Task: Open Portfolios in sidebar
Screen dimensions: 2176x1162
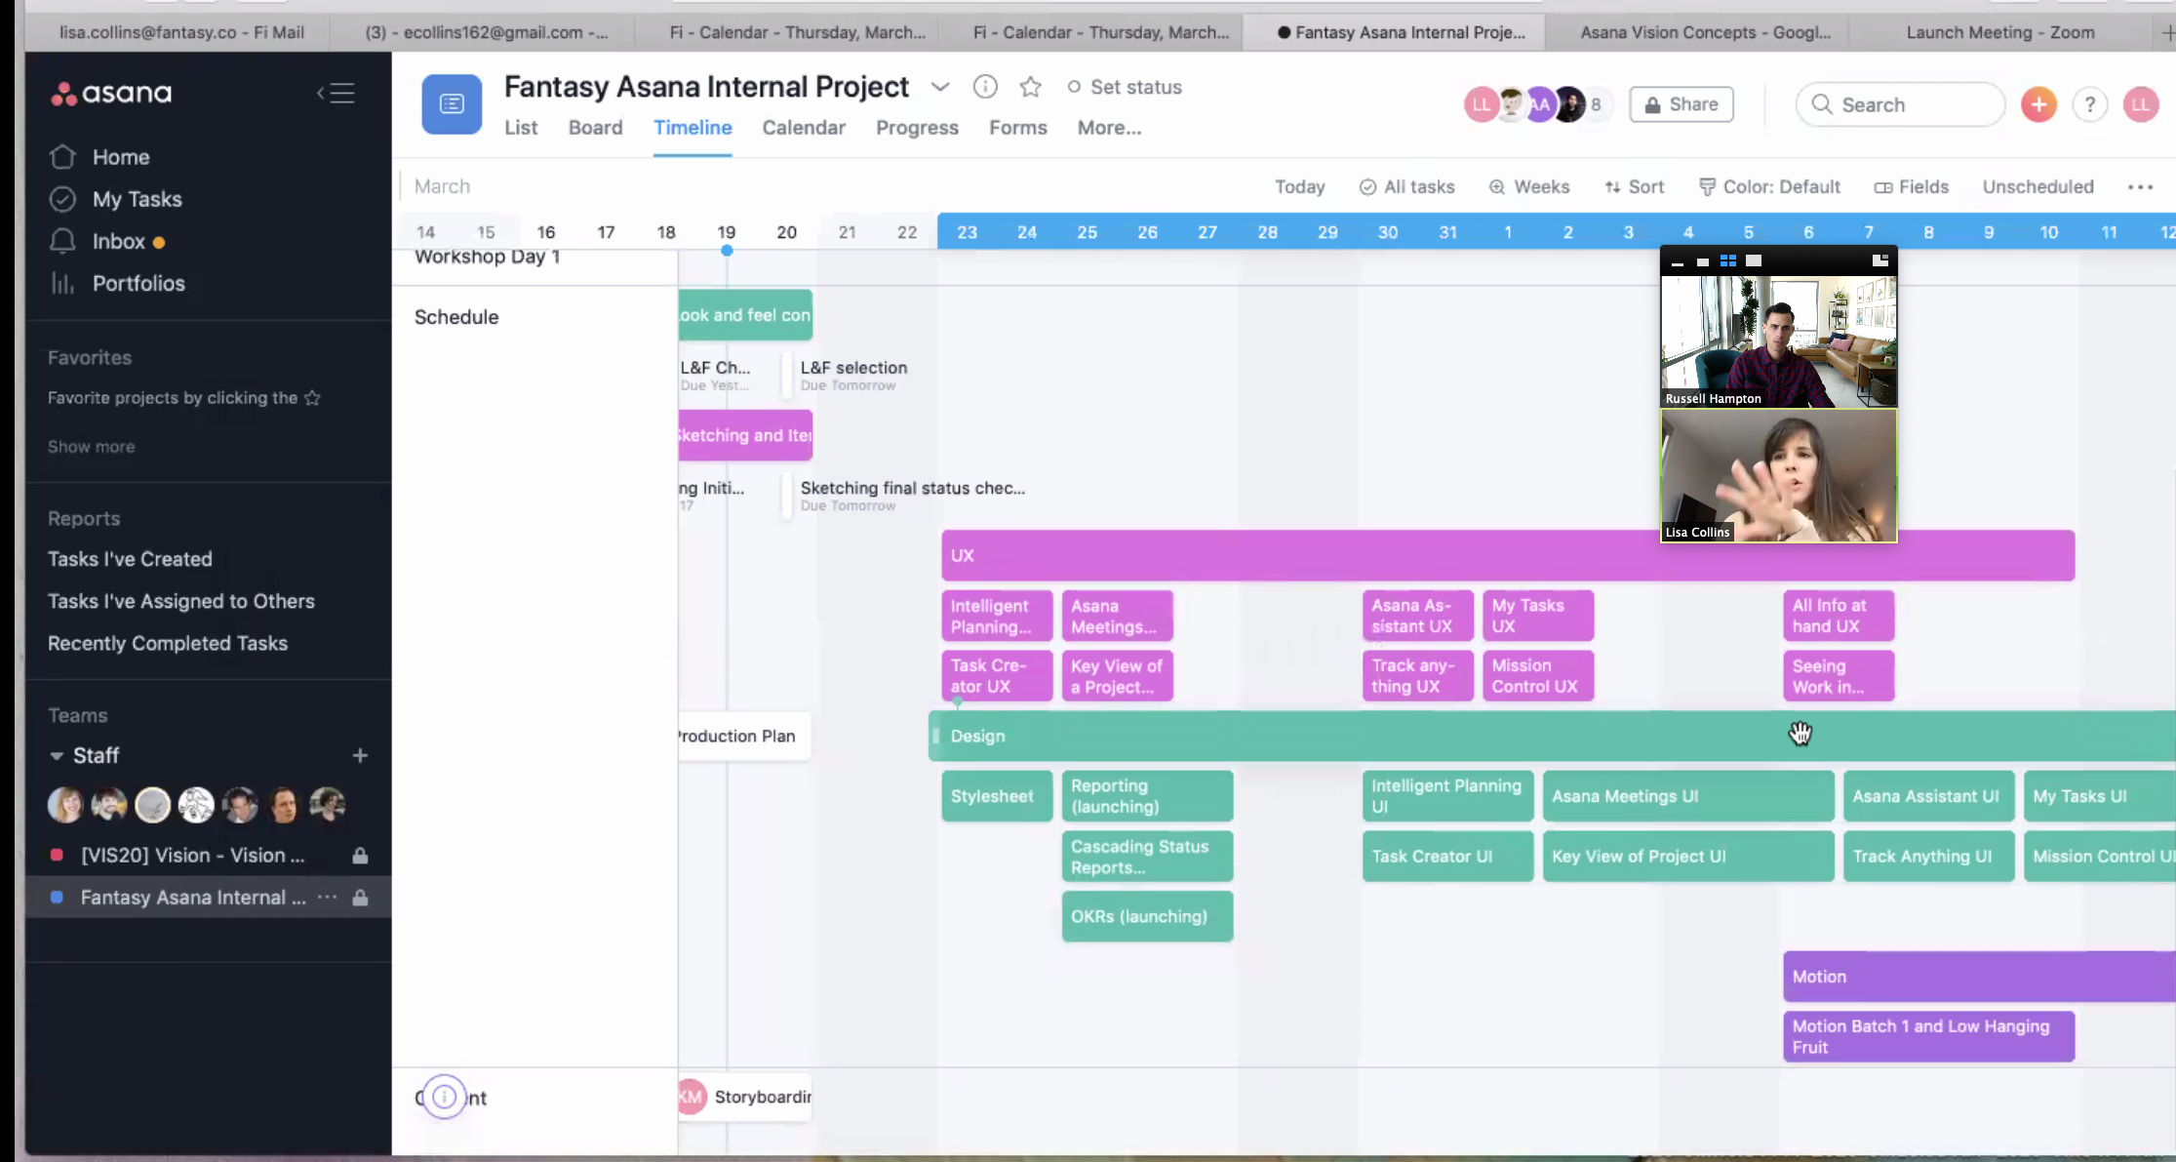Action: tap(138, 283)
